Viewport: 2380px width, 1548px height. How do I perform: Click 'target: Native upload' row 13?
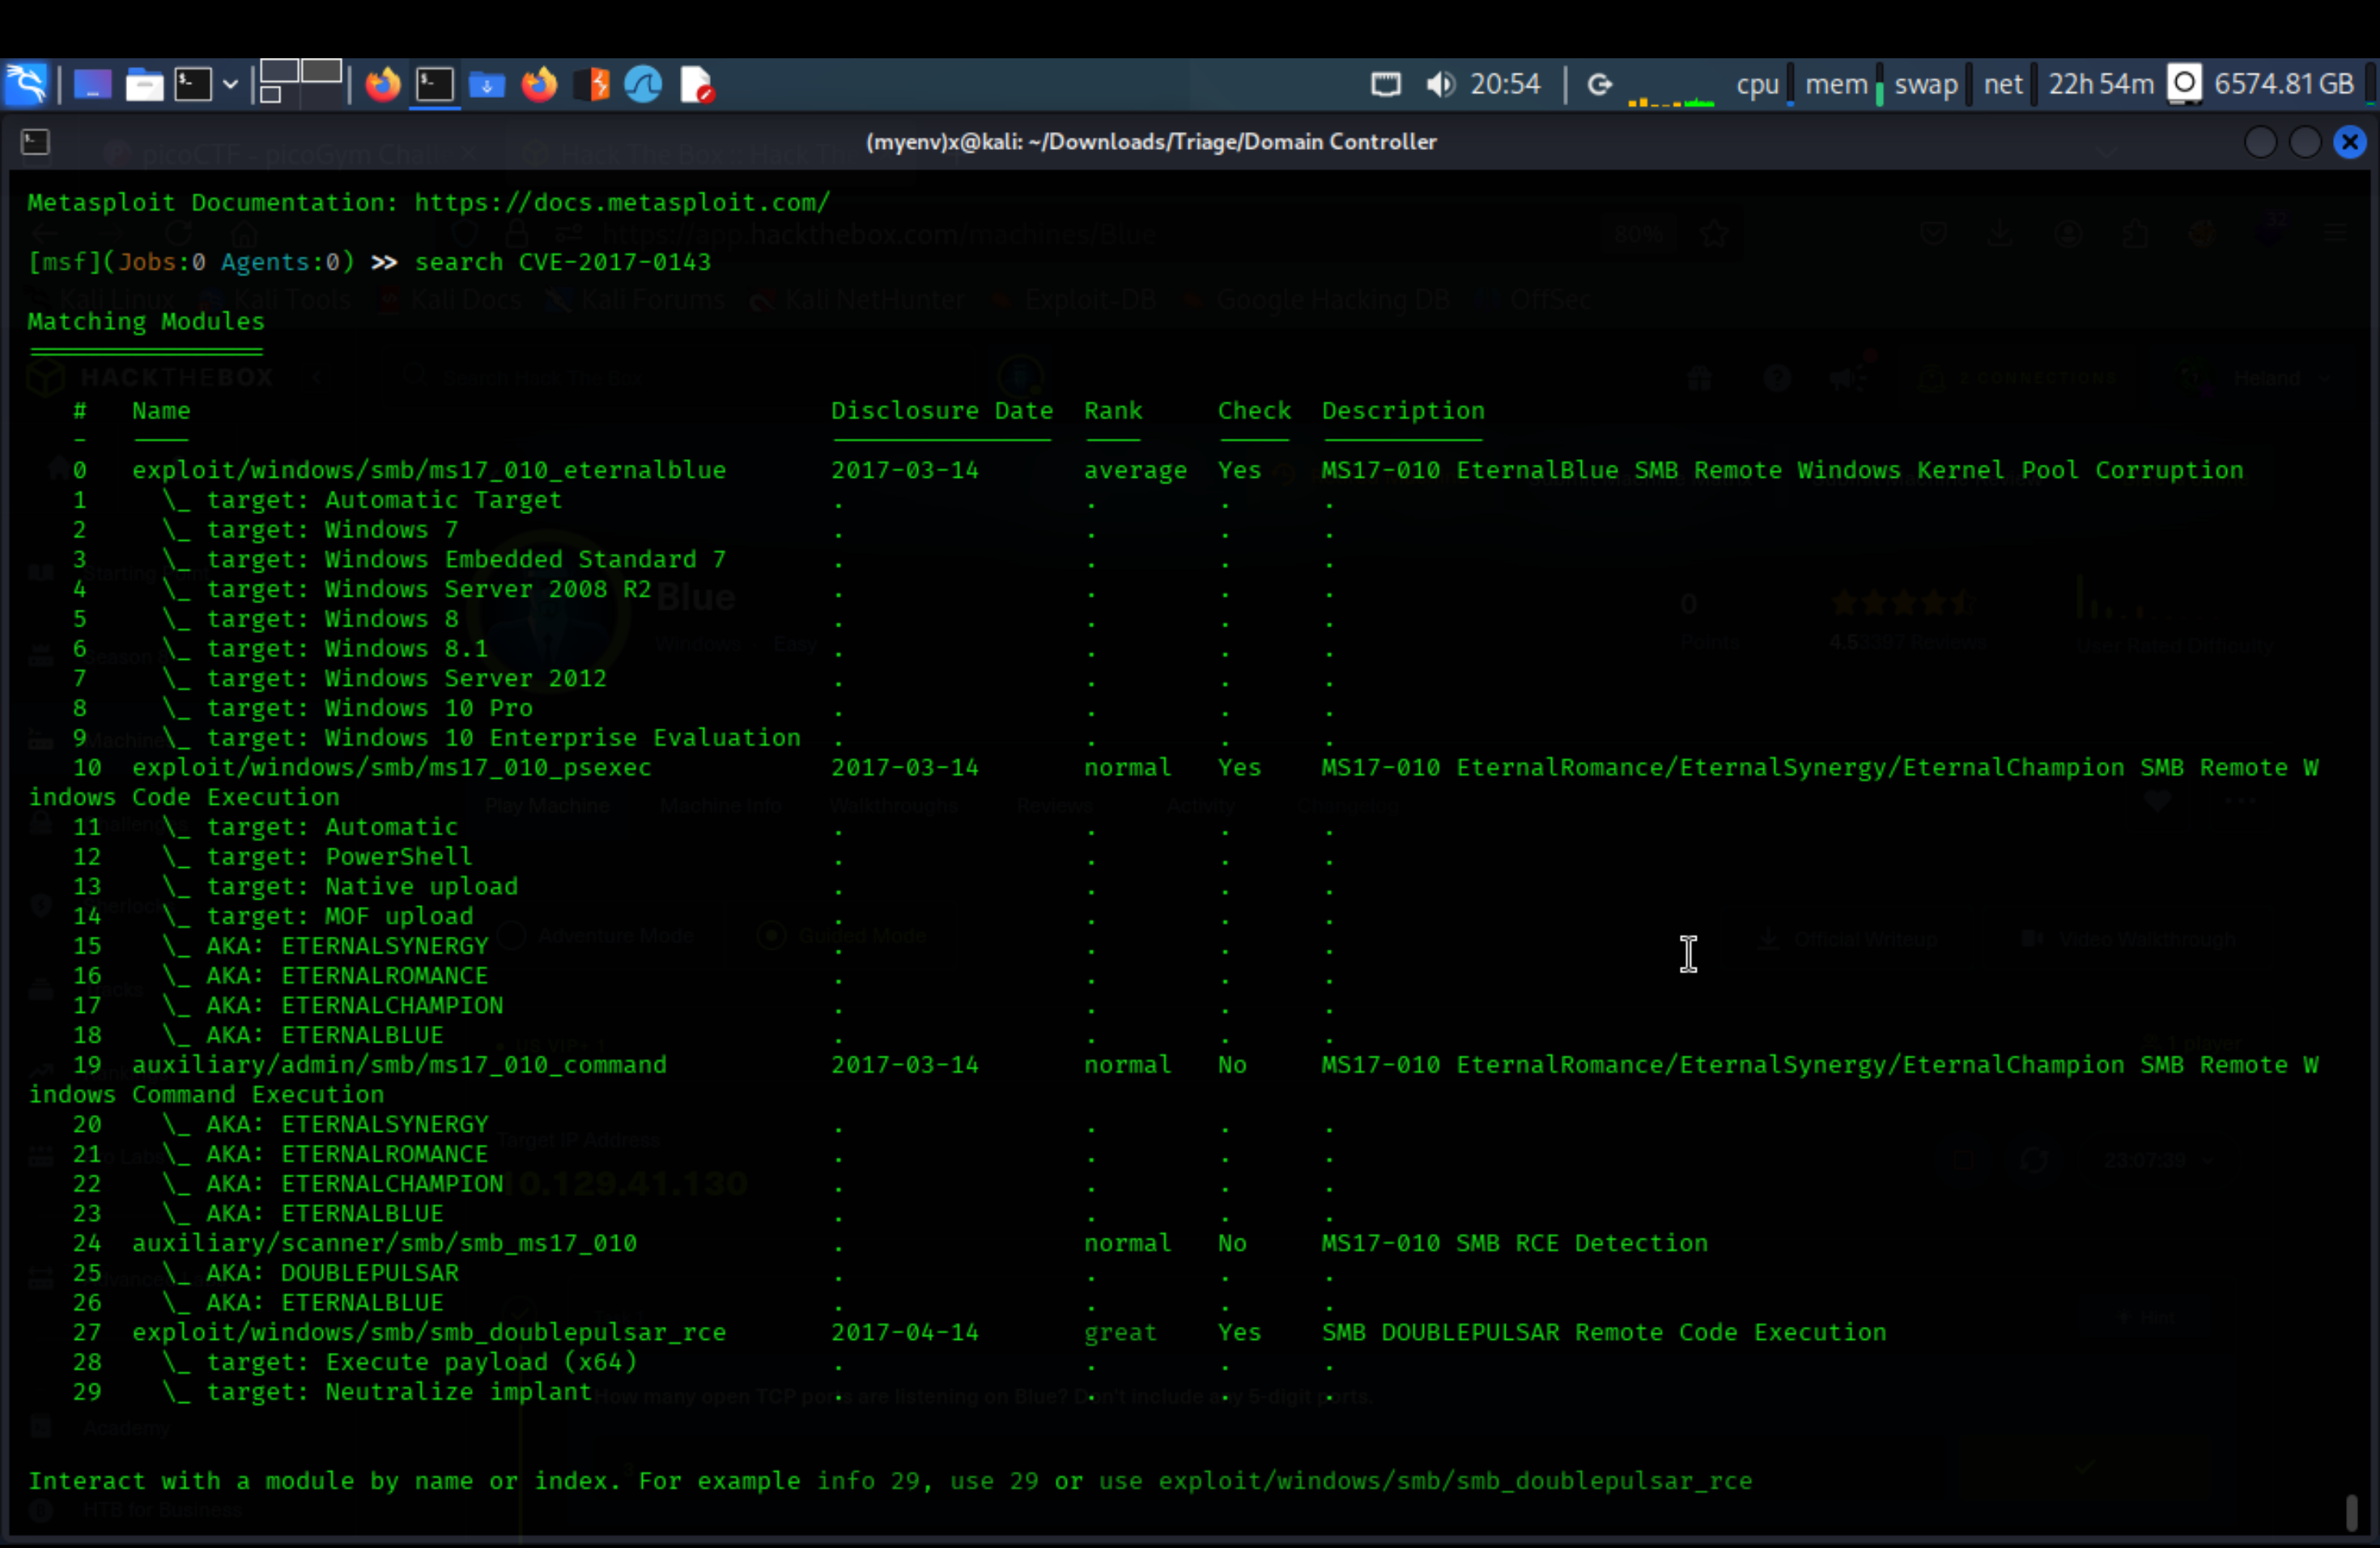click(362, 887)
